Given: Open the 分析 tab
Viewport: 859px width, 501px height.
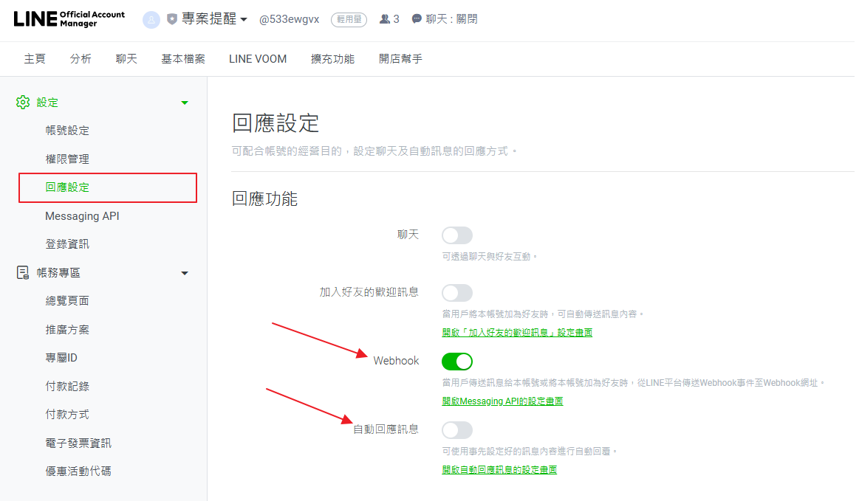Looking at the screenshot, I should coord(81,58).
